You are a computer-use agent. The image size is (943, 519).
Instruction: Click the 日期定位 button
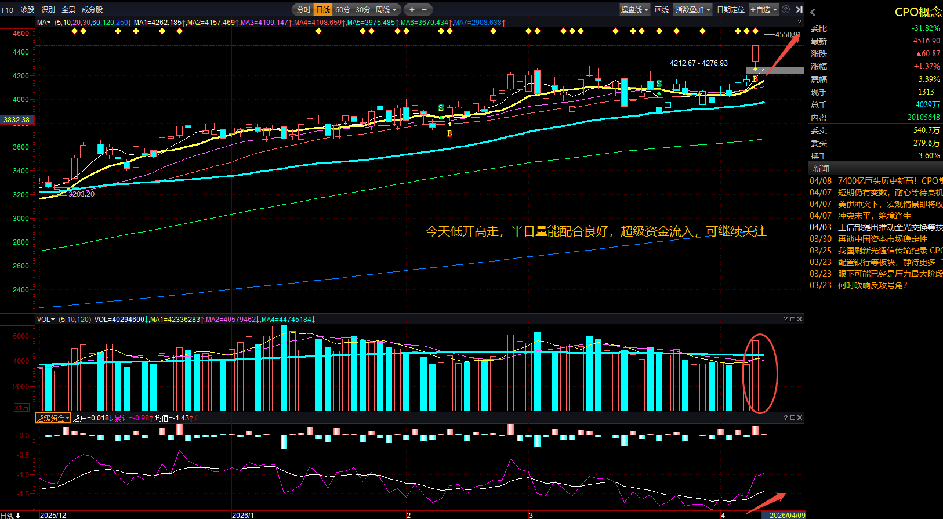pos(731,10)
